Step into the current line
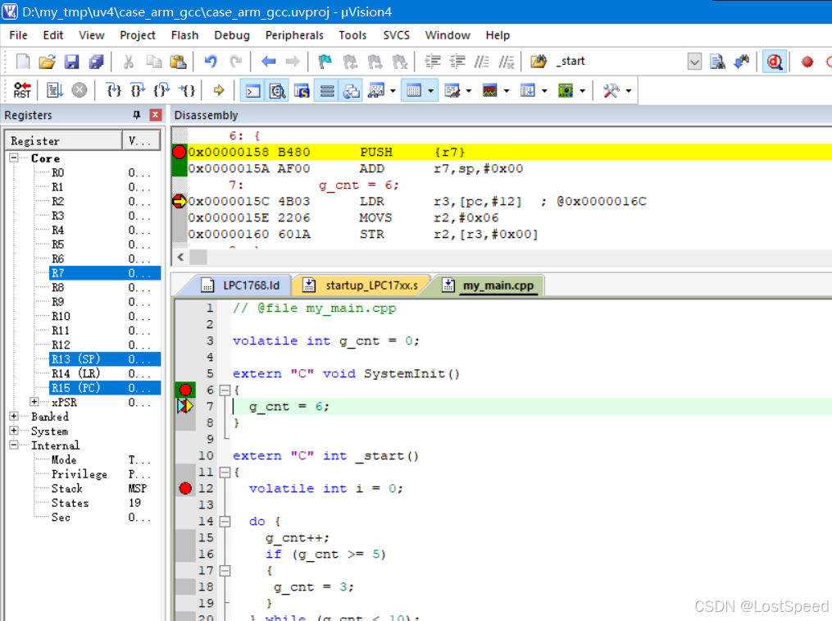832x621 pixels. tap(113, 90)
